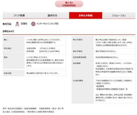This screenshot has width=137, height=115.
Task: Open the ファンド概要 tab
Action: [x=19, y=15]
